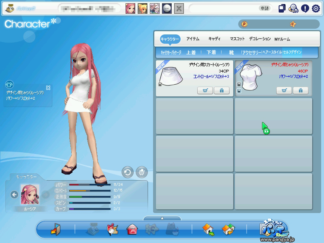Image resolution: width=324 pixels, height=243 pixels.
Task: Select the デザイン用シャツ shirt item image
Action: pyautogui.click(x=250, y=77)
